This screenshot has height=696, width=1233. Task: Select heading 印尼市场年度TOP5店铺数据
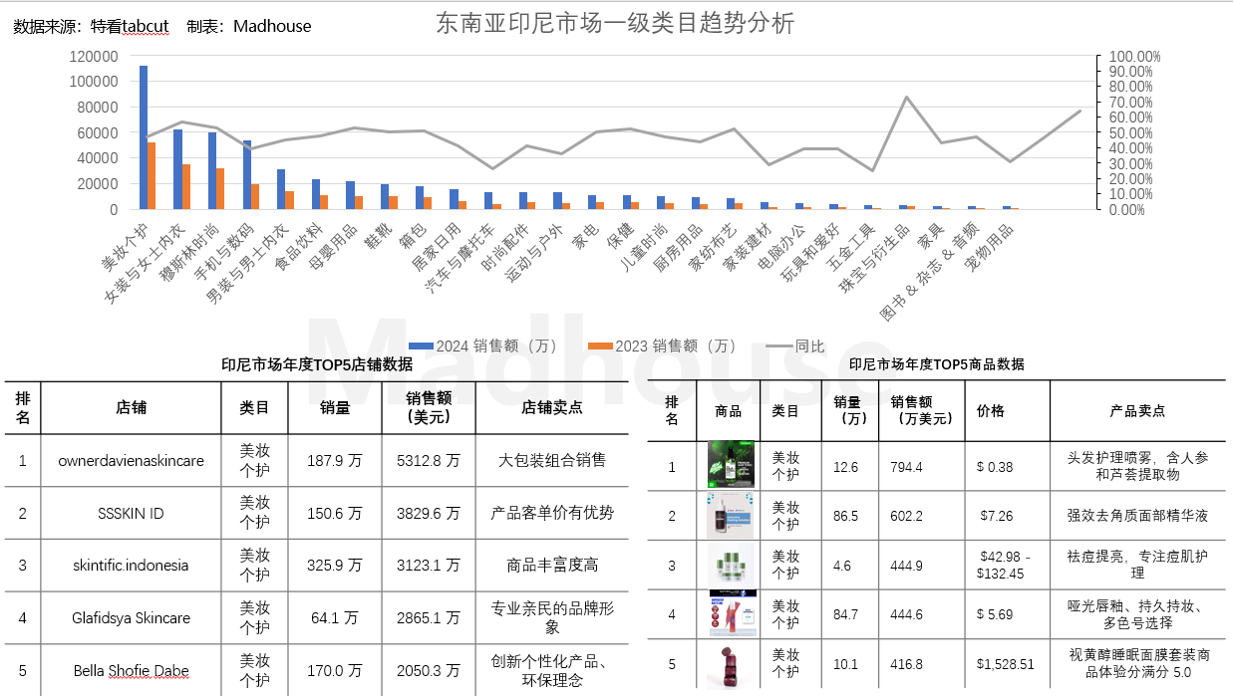tap(317, 364)
